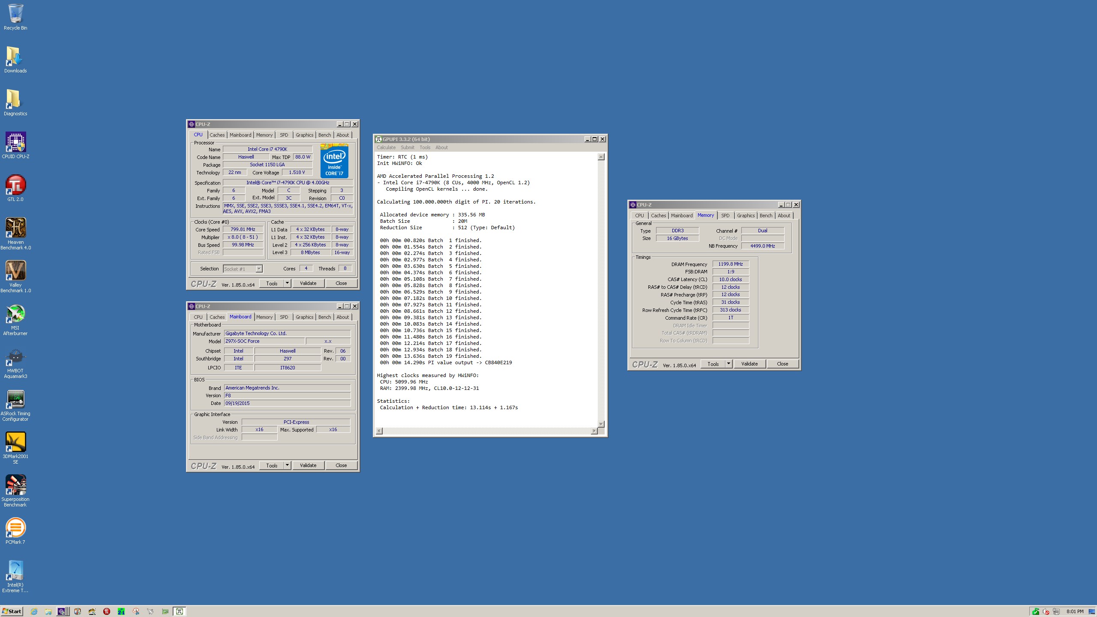Open Calculate menu in GPUPI

coord(386,147)
